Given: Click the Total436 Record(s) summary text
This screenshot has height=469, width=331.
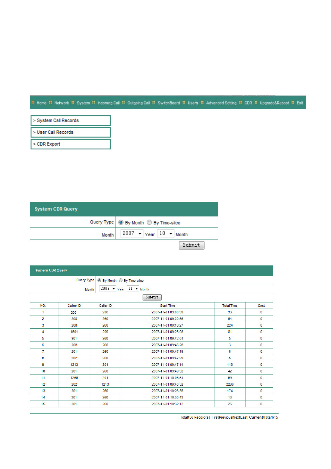Looking at the screenshot, I should pyautogui.click(x=195, y=417).
